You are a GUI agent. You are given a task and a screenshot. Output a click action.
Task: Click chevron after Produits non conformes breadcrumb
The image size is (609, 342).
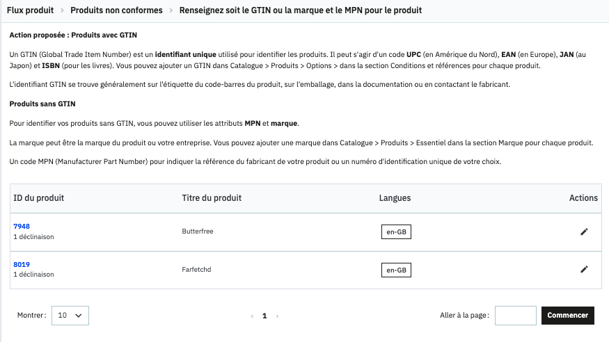tap(171, 10)
